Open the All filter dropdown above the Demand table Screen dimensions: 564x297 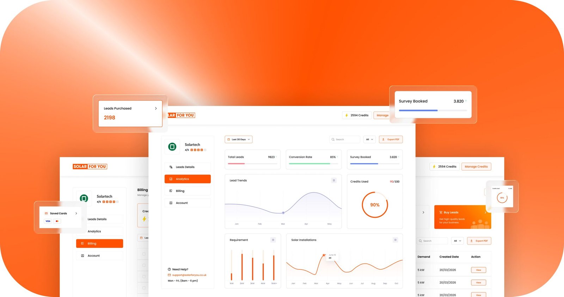tap(458, 241)
